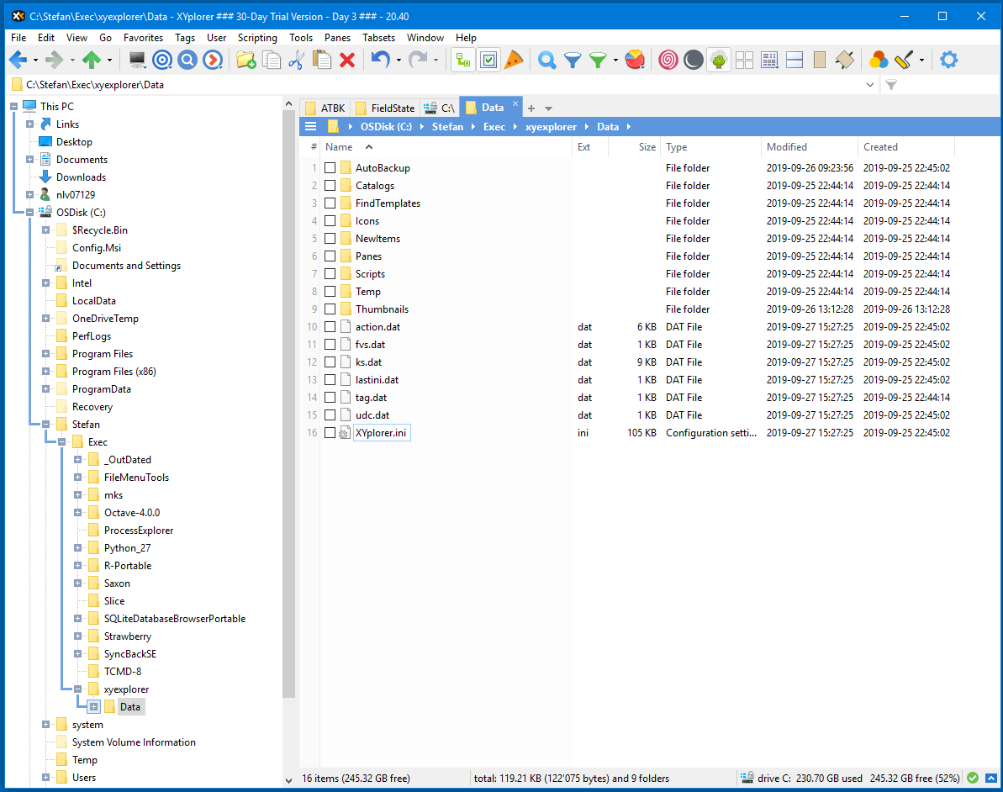Open Configuration via the gear icon

pos(948,60)
